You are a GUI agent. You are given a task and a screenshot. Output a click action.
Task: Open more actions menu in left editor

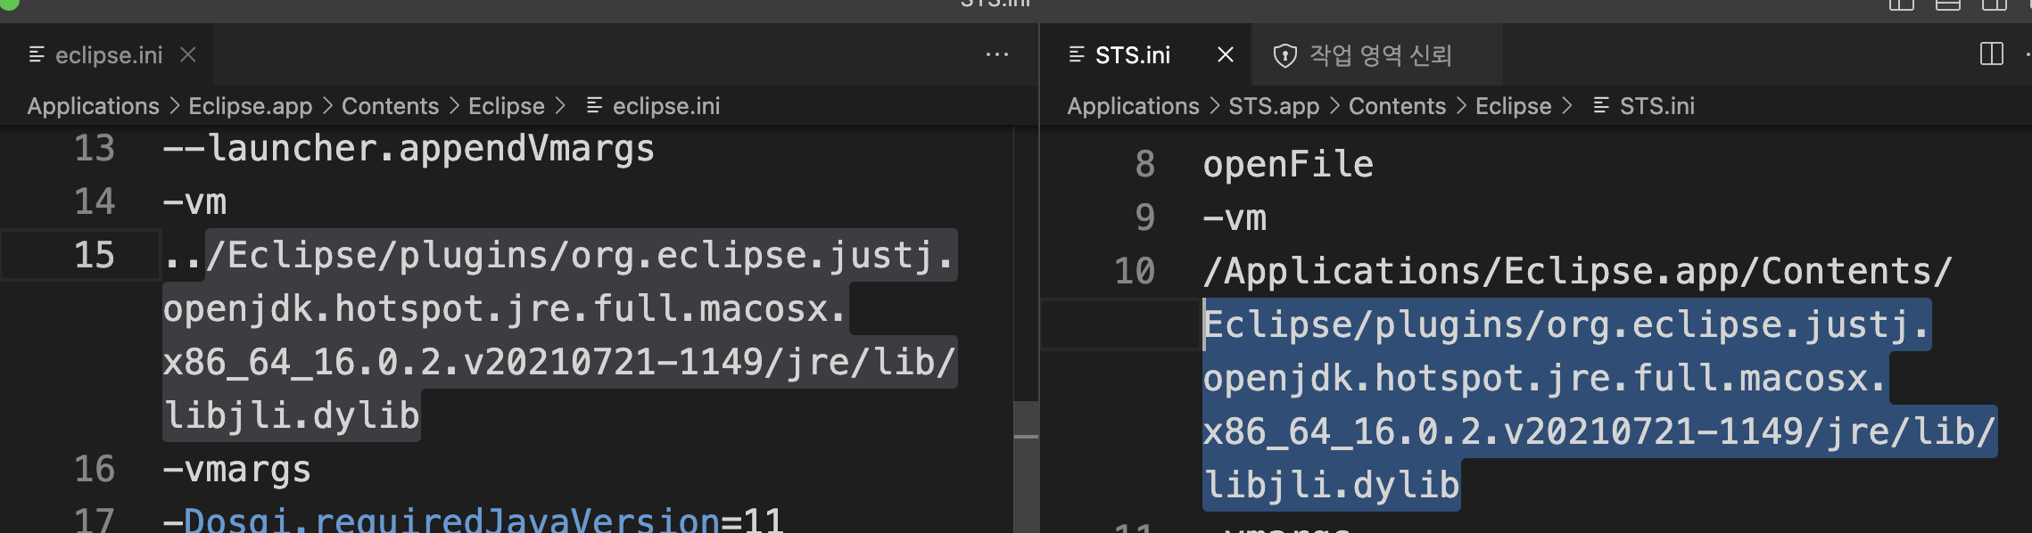(x=997, y=55)
